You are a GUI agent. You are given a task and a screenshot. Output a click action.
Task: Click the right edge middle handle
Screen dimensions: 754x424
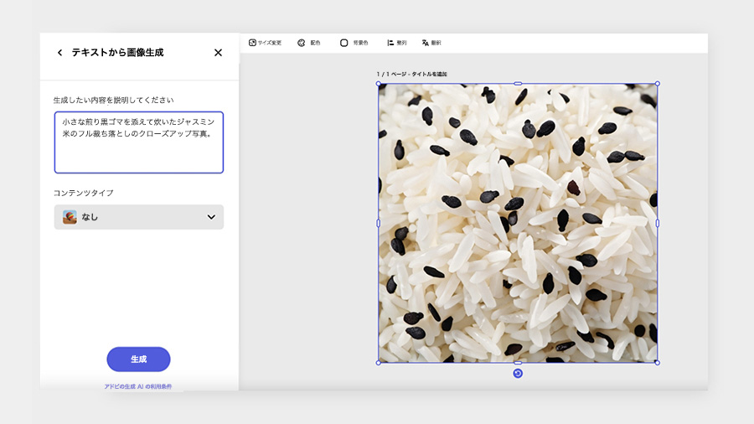click(x=658, y=223)
